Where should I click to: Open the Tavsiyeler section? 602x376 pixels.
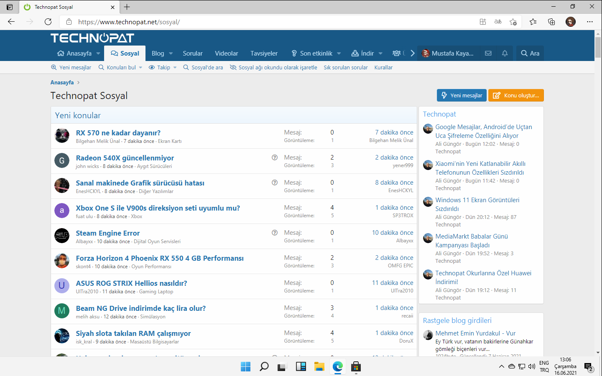coord(264,53)
